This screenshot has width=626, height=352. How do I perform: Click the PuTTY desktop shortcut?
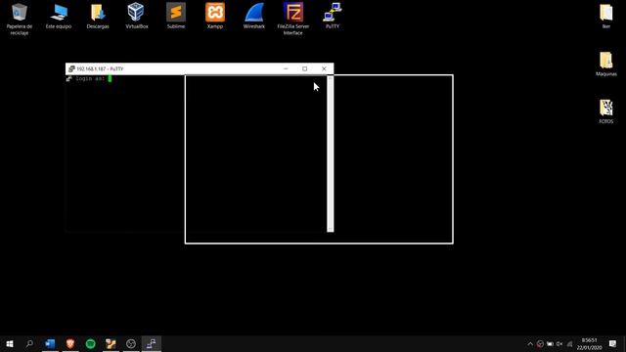(x=333, y=16)
